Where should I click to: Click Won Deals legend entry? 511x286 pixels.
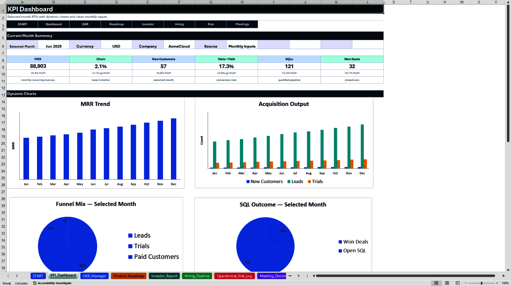point(353,242)
